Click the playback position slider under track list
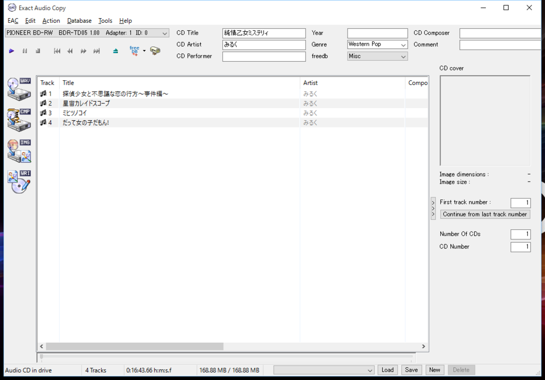This screenshot has width=545, height=380. [x=226, y=357]
